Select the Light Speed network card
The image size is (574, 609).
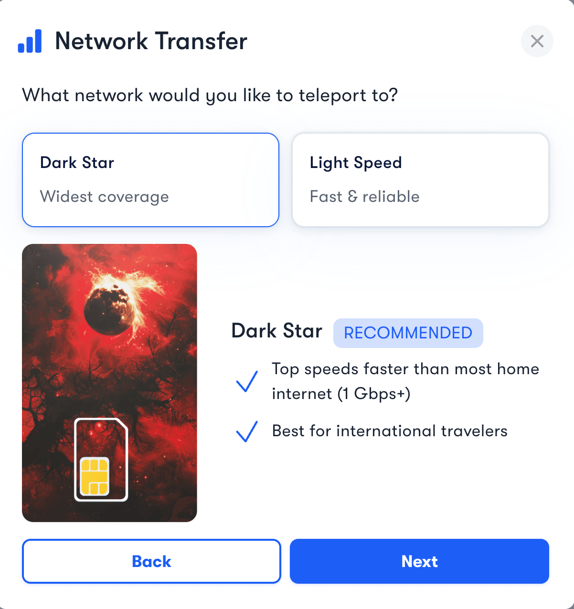420,180
